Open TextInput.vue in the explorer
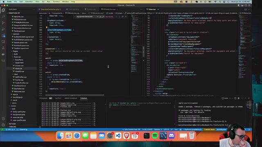 point(19,31)
